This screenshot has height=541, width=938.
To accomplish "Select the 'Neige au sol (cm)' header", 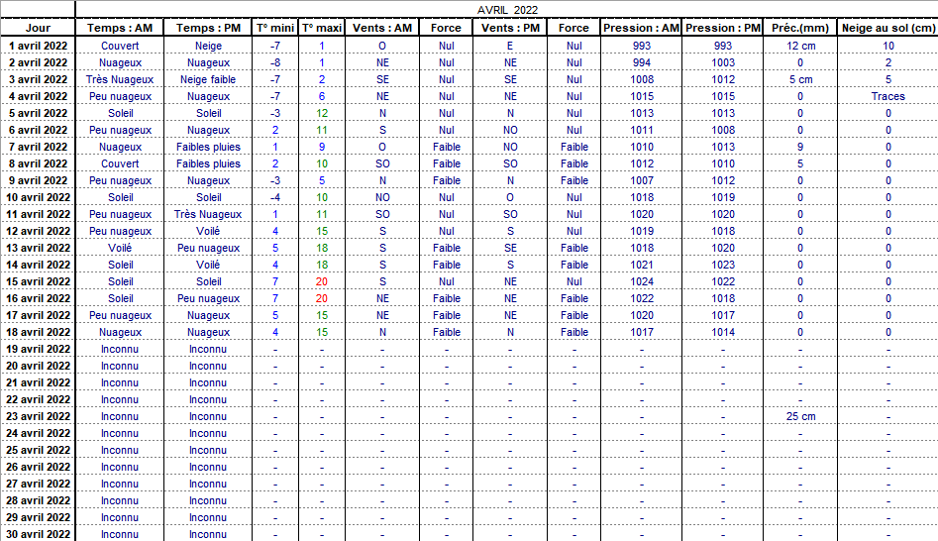I will coord(887,28).
